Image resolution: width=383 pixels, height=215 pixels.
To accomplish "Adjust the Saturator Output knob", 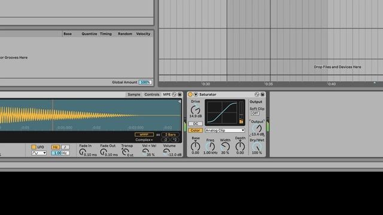I will point(257,128).
